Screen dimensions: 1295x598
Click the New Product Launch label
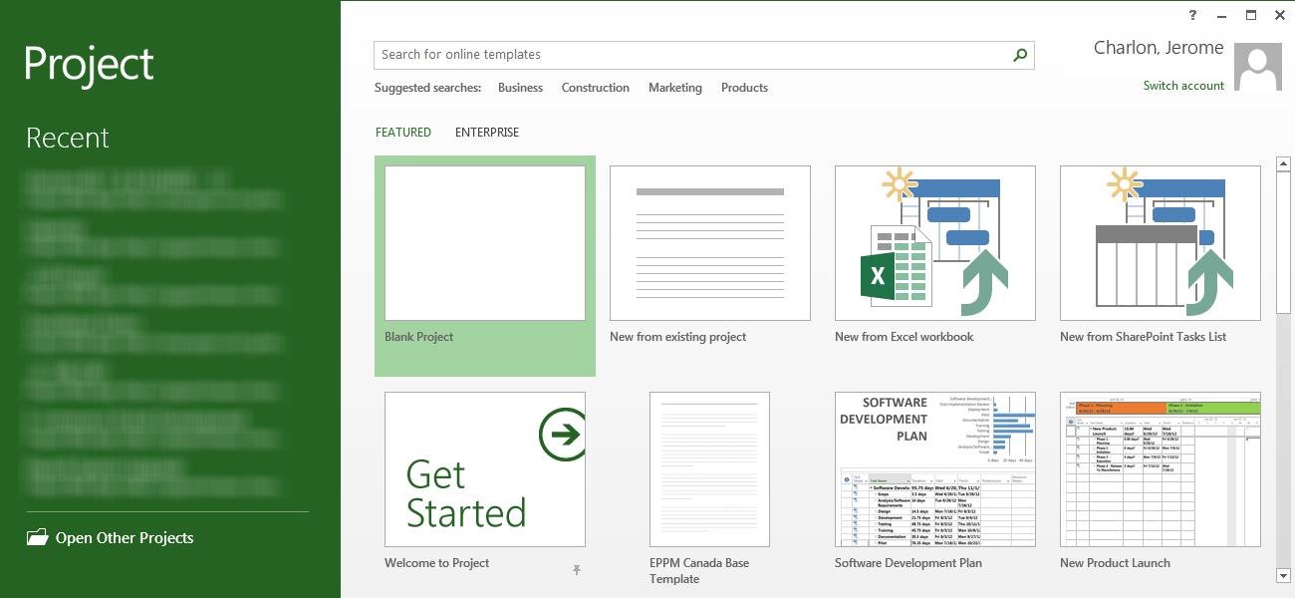coord(1116,563)
